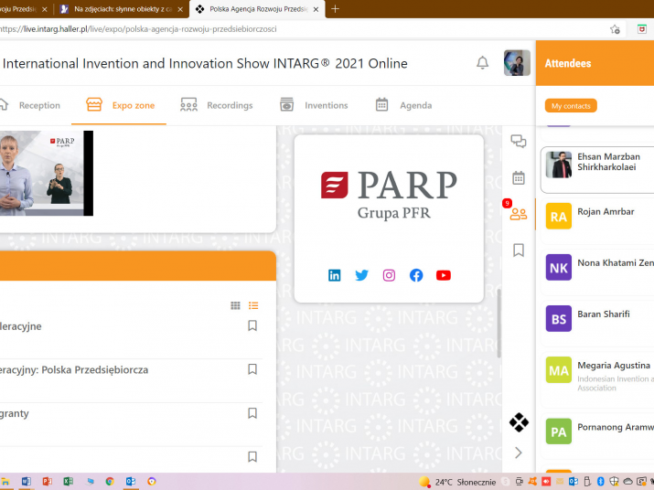Open the chat panel in sidebar
This screenshot has height=490, width=654.
(x=519, y=141)
